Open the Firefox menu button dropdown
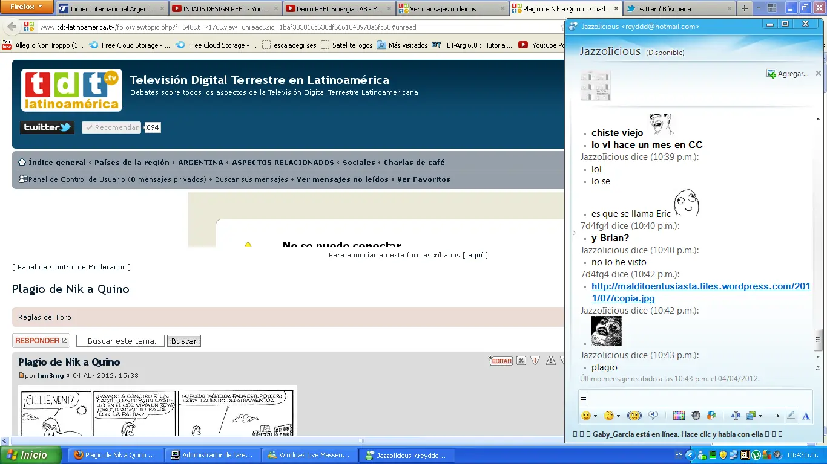827x464 pixels. tap(27, 7)
